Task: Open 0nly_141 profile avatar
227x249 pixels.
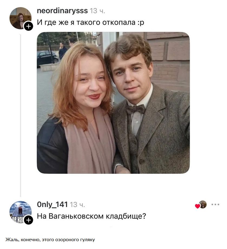Action: (20, 212)
